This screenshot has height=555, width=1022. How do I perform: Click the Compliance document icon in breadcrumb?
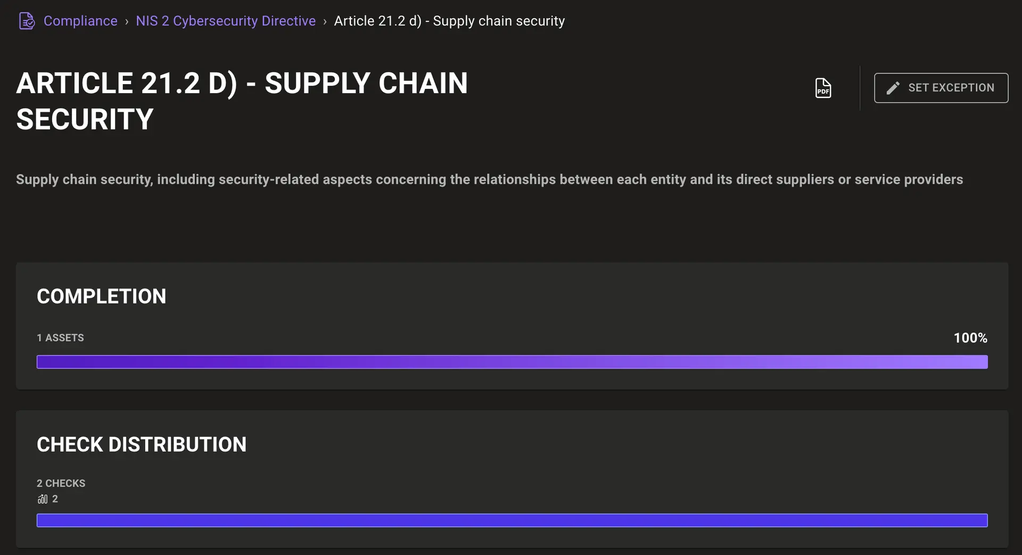27,21
